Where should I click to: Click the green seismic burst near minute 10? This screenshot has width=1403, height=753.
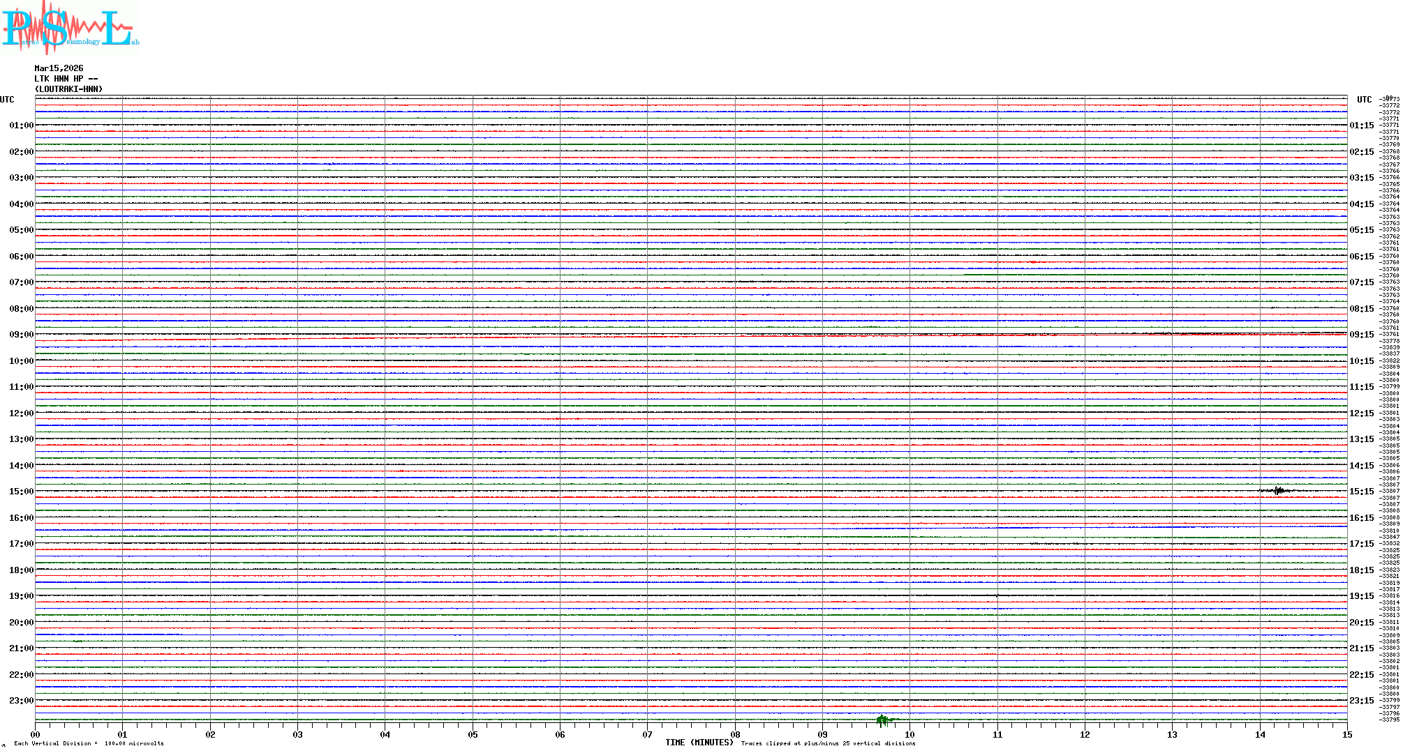883,720
